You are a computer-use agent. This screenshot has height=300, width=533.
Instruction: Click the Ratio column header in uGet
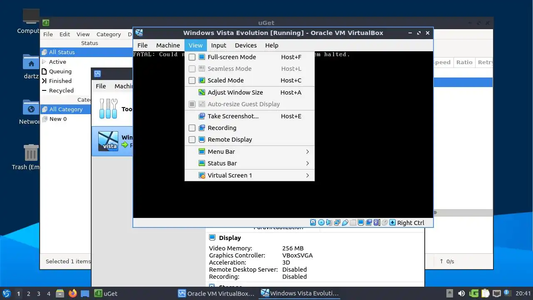(x=464, y=62)
